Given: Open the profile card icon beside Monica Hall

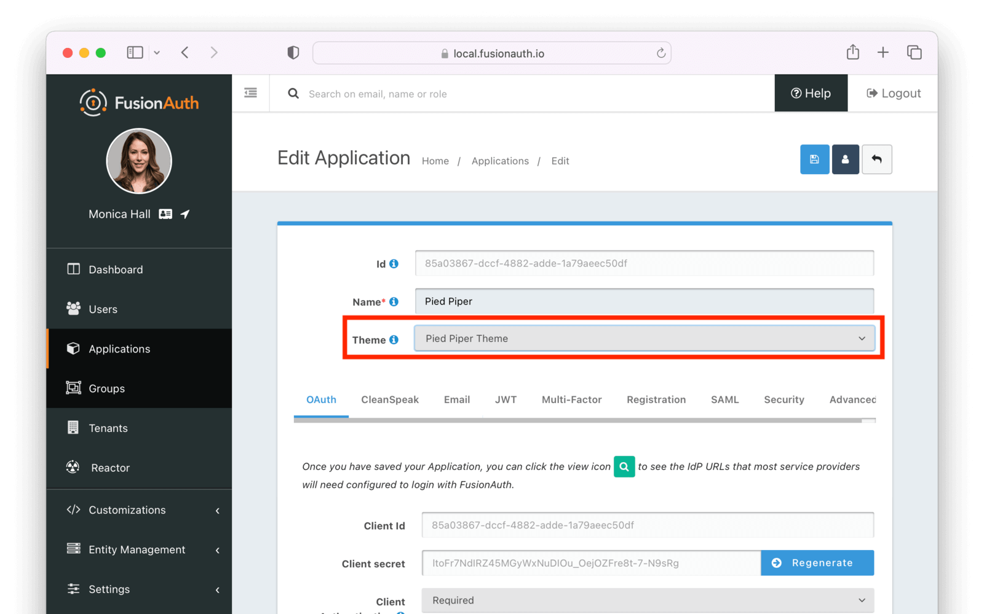Looking at the screenshot, I should (x=165, y=214).
